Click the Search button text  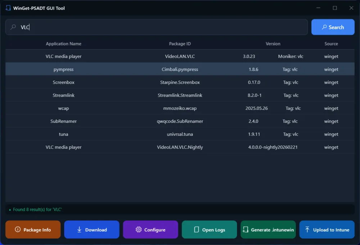coord(336,27)
